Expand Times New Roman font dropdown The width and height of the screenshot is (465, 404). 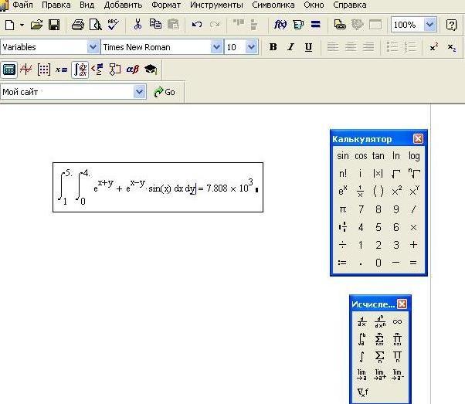217,47
